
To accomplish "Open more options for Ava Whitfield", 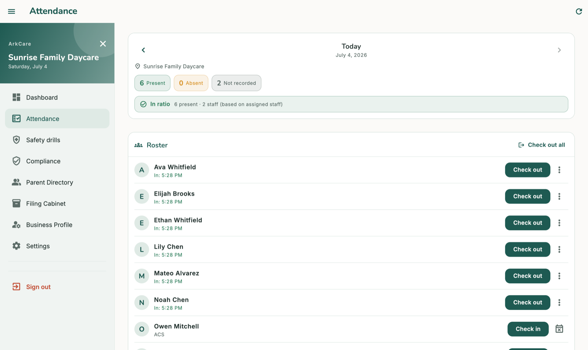I will [x=559, y=170].
